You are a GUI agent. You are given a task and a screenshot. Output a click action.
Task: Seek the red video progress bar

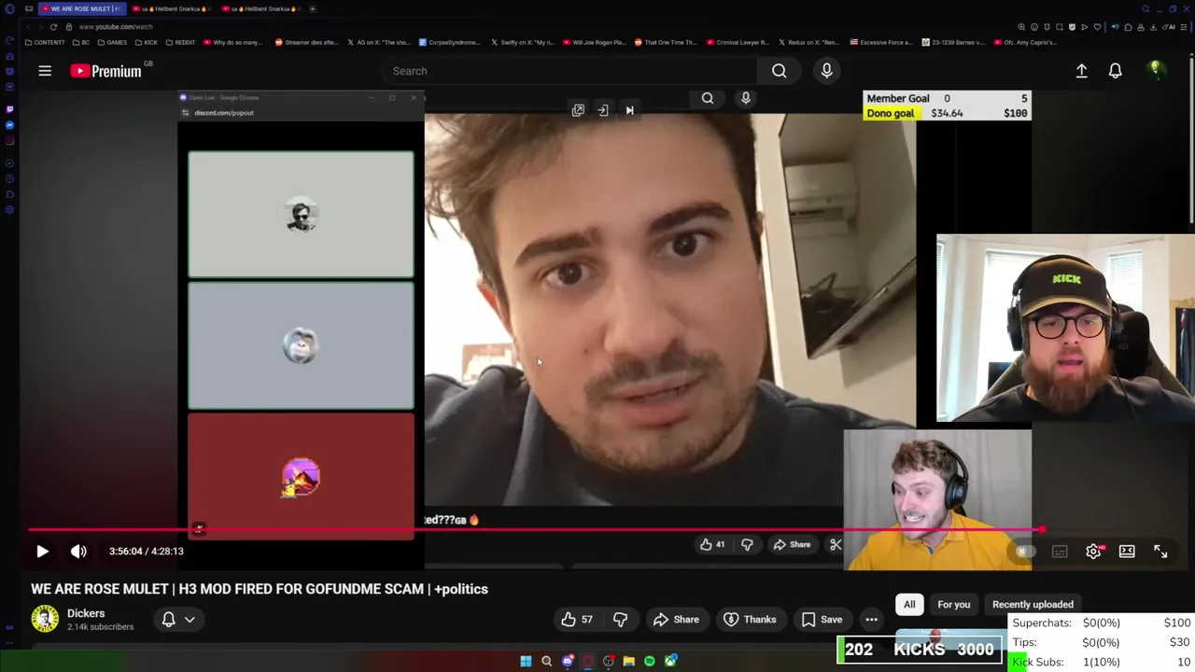[534, 530]
